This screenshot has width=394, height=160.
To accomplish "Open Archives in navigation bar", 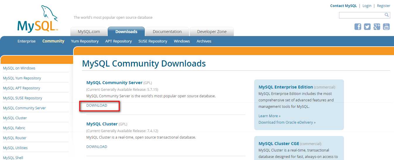I will click(204, 41).
